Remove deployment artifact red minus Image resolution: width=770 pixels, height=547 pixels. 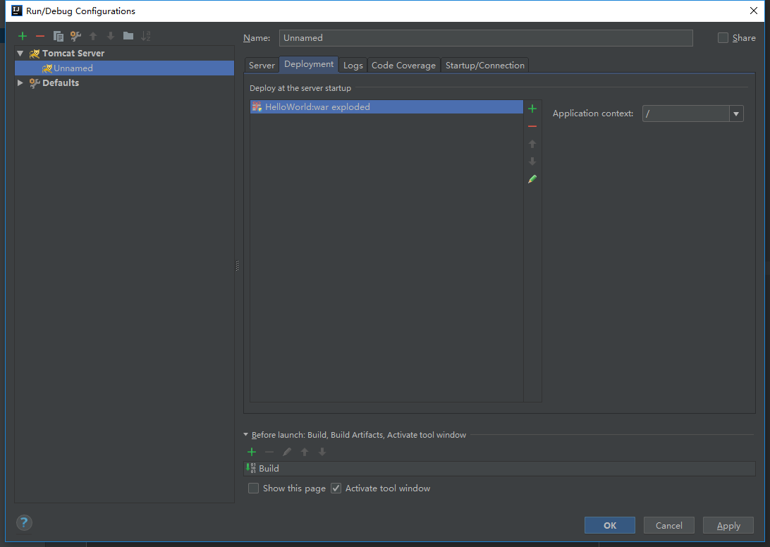pyautogui.click(x=532, y=126)
